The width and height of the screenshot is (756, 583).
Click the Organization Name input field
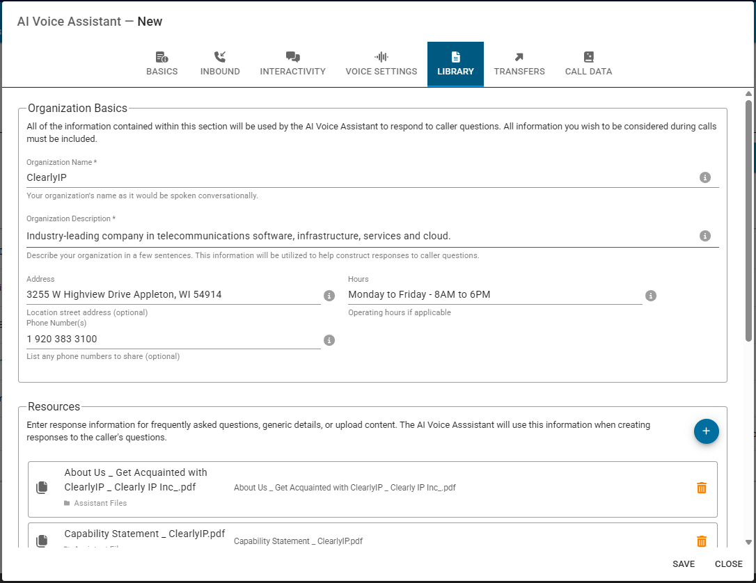359,177
